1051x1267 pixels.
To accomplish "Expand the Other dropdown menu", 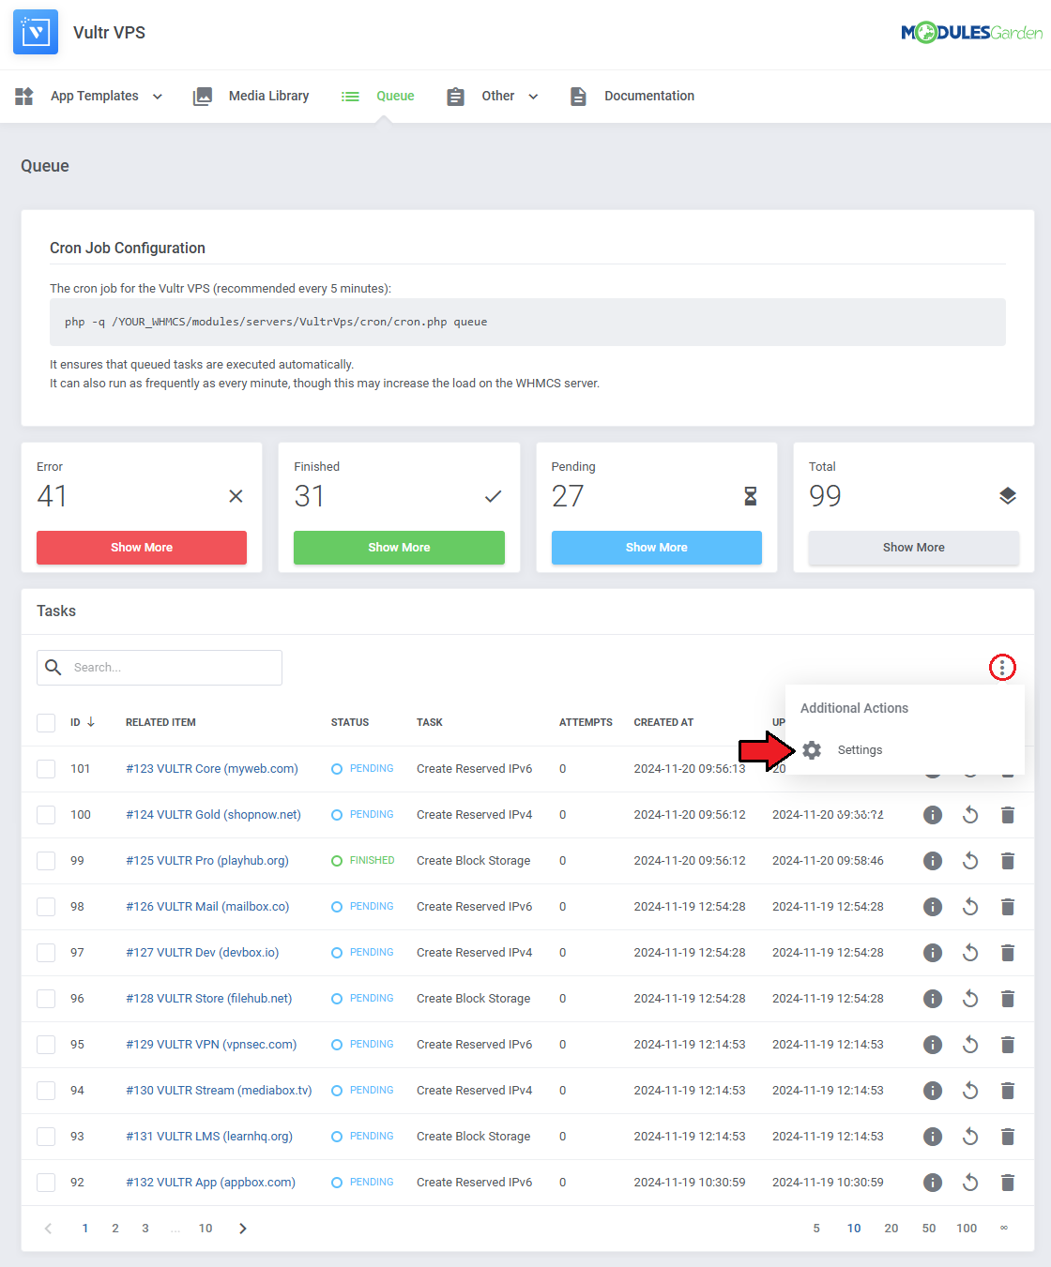I will pos(533,97).
